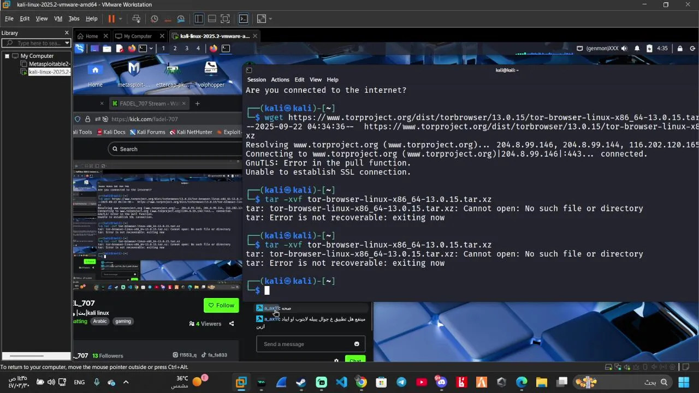
Task: Open the volphopper desktop icon
Action: pos(211,74)
